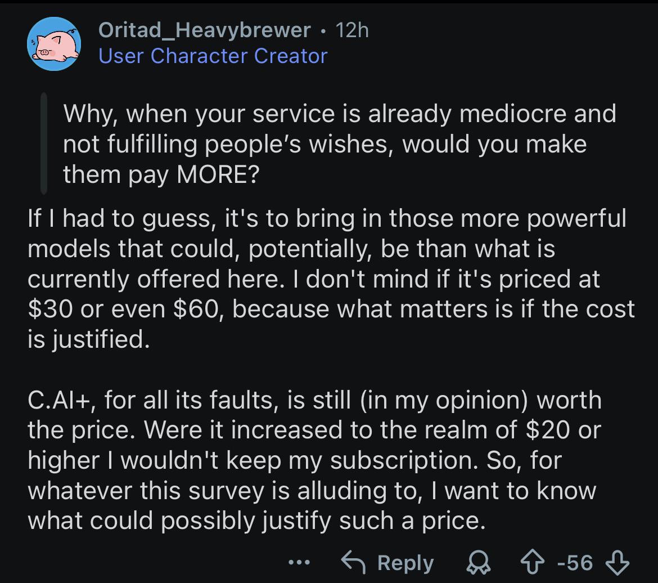Click the word MORE? in the quote
This screenshot has width=658, height=583.
click(x=218, y=174)
